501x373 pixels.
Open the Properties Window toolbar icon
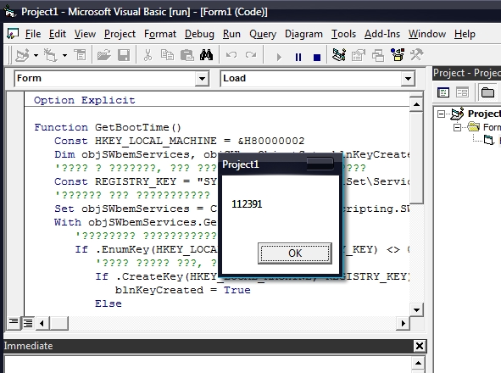[x=359, y=55]
